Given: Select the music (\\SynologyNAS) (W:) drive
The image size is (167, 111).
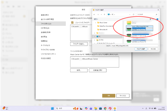Looking at the screenshot, I should 139,28.
